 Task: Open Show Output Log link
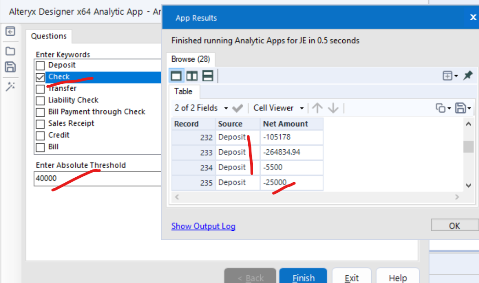point(203,226)
